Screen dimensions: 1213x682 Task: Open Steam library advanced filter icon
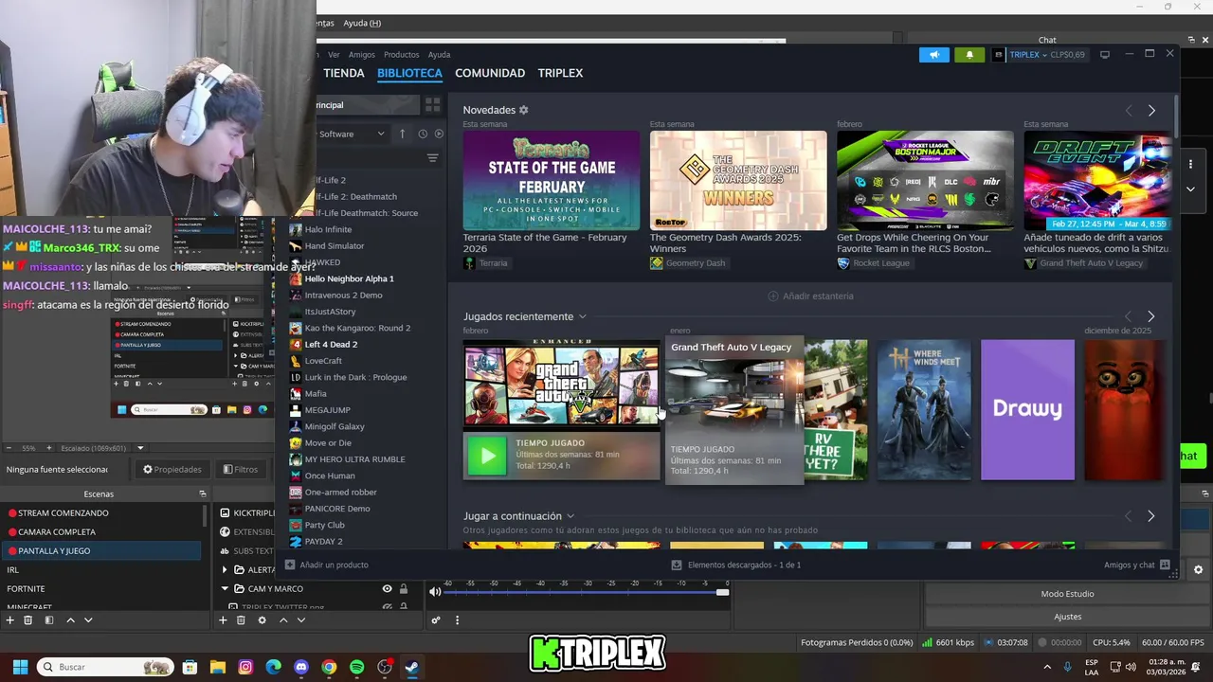(432, 158)
